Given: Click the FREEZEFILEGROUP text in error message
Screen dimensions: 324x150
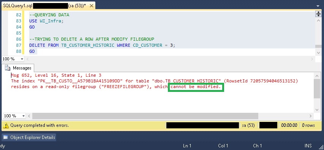Looking at the screenshot, I should 123,87.
